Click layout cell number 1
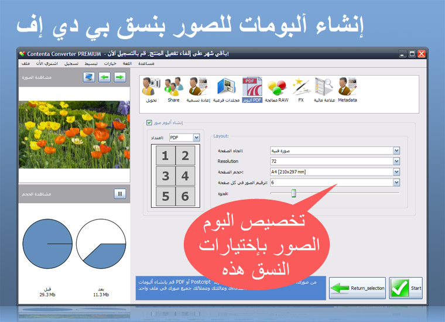 pos(166,156)
